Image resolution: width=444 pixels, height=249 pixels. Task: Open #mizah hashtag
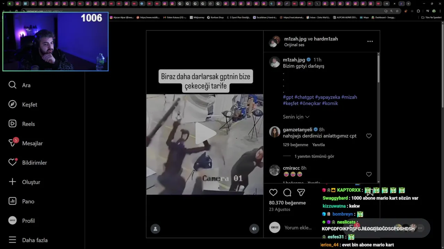pos(349,97)
